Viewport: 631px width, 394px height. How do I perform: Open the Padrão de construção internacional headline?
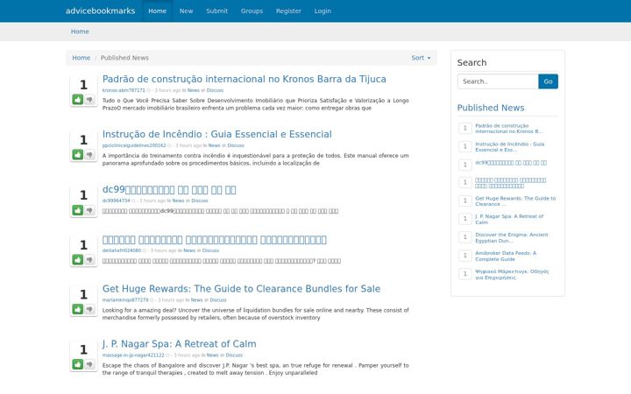[x=245, y=79]
